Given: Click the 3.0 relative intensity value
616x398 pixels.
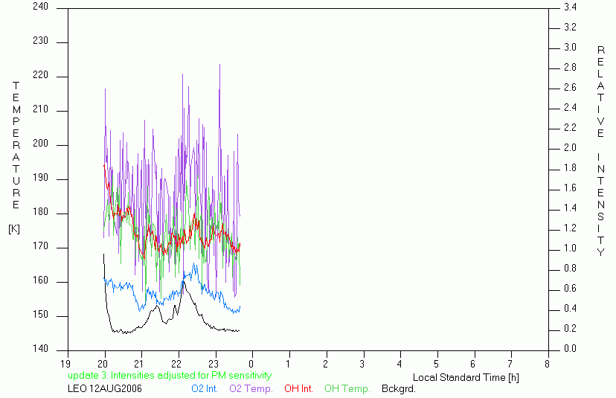Looking at the screenshot, I should (570, 47).
